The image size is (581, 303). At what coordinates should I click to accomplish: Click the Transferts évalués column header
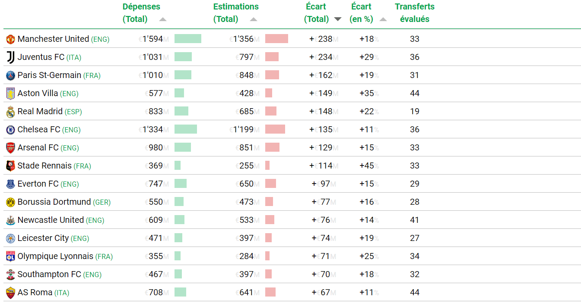pos(414,13)
